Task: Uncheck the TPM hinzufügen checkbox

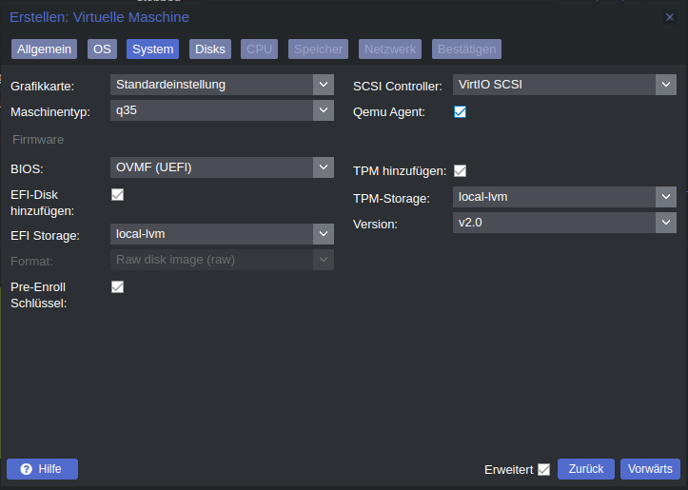Action: click(460, 170)
